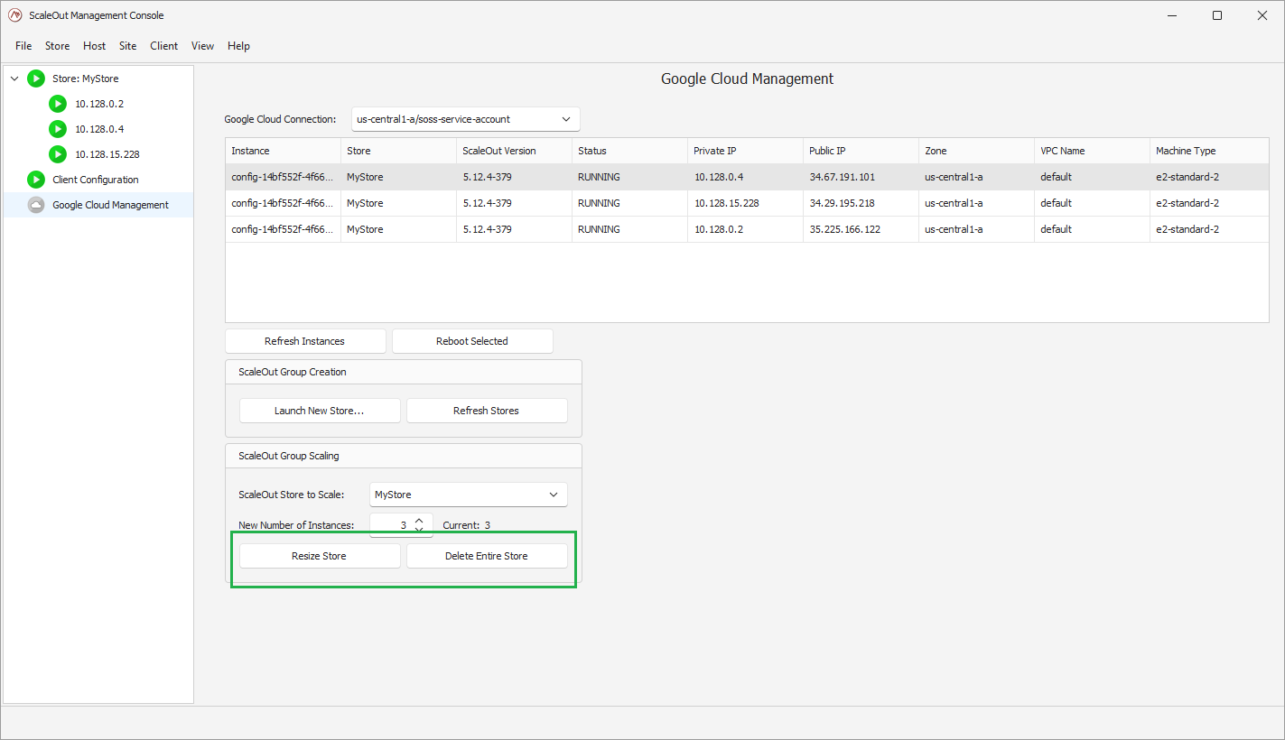The height and width of the screenshot is (740, 1285).
Task: Open the Site menu
Action: click(x=128, y=46)
